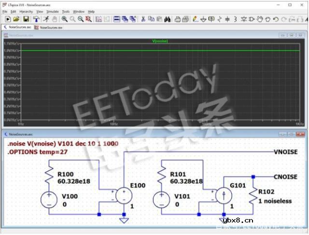Select the Ground symbol tool
The height and width of the screenshot is (235, 309).
203,19
